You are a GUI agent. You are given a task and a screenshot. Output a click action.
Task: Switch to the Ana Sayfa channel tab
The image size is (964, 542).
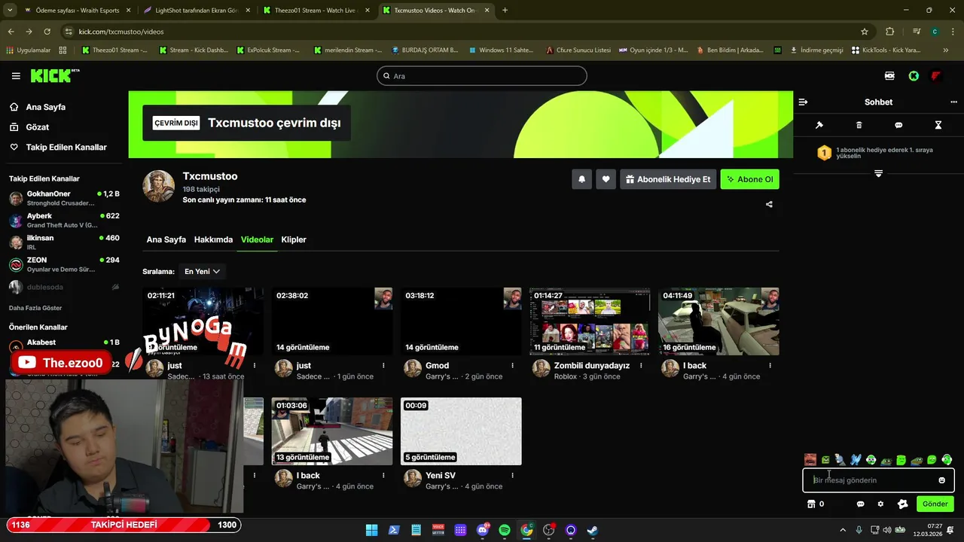pyautogui.click(x=166, y=239)
